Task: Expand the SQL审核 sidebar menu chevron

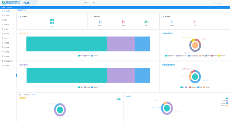Action: point(14,34)
